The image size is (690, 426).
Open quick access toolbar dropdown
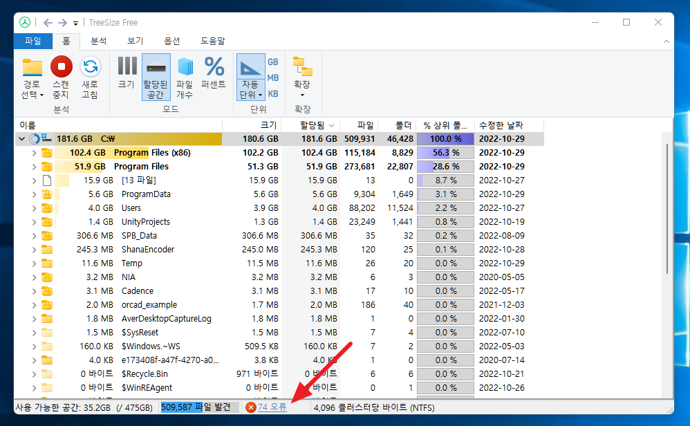(75, 24)
